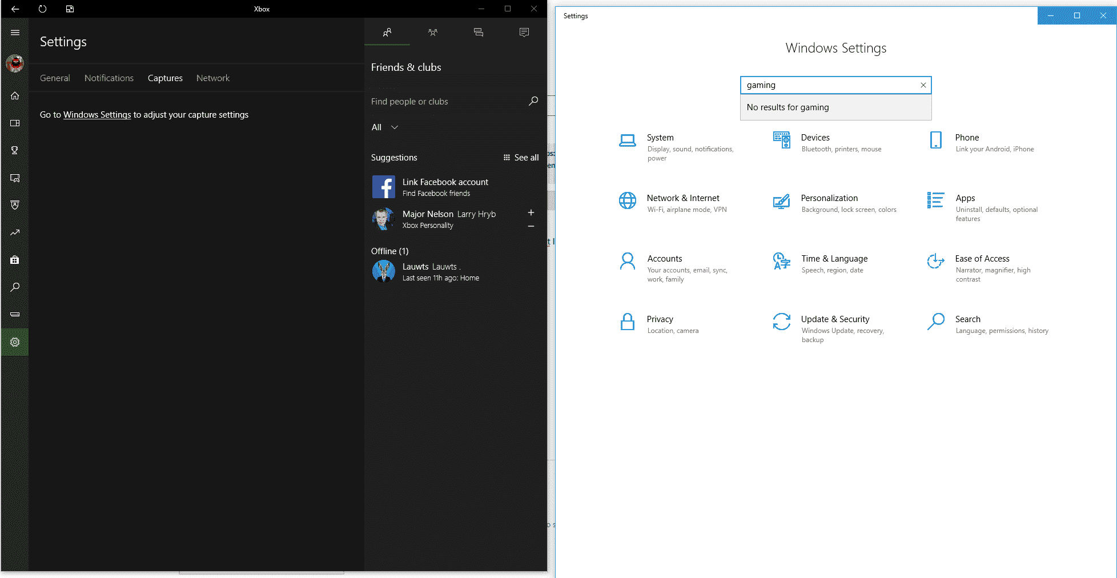Clear the gaming search text with X
This screenshot has height=578, width=1117.
point(923,85)
